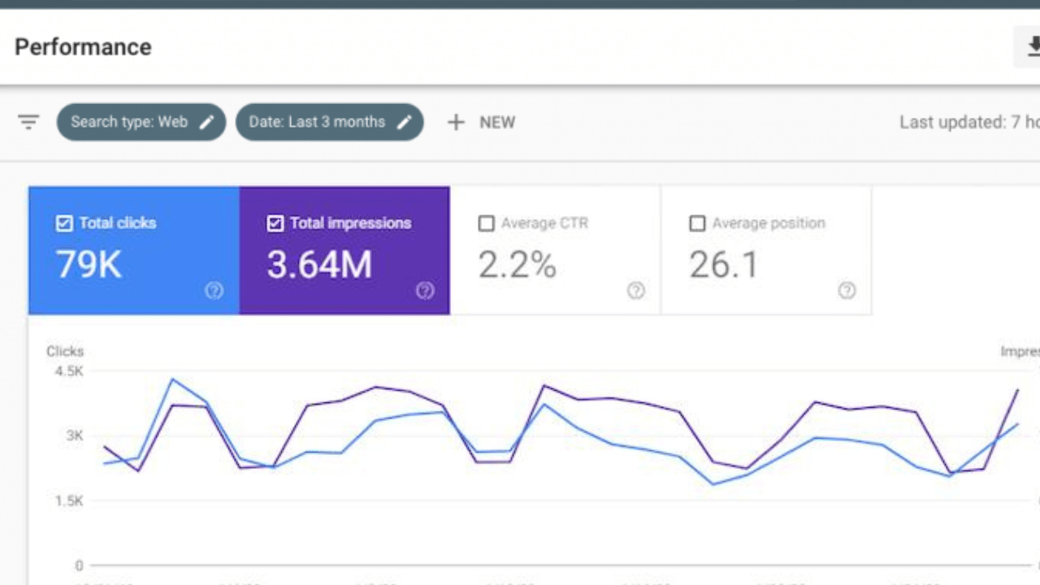Open the 'Search type: Web' filter chip
Screen dimensions: 1040x585
pyautogui.click(x=128, y=123)
